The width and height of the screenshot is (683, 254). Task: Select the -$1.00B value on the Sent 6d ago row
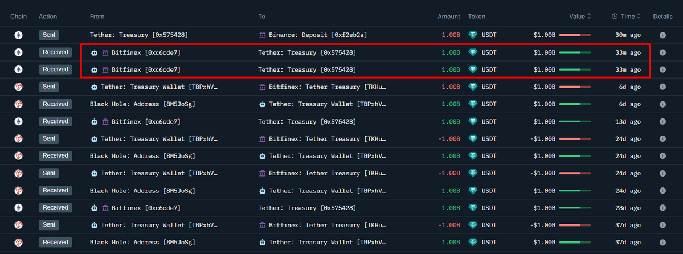(x=542, y=87)
